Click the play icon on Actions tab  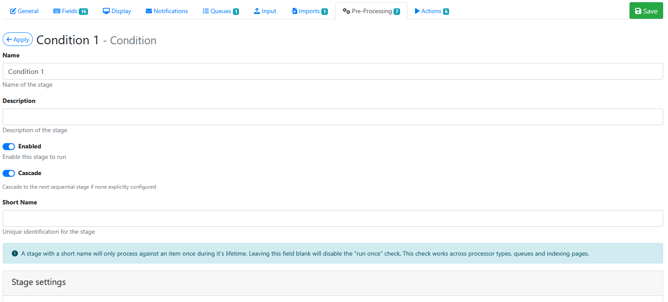pos(417,11)
